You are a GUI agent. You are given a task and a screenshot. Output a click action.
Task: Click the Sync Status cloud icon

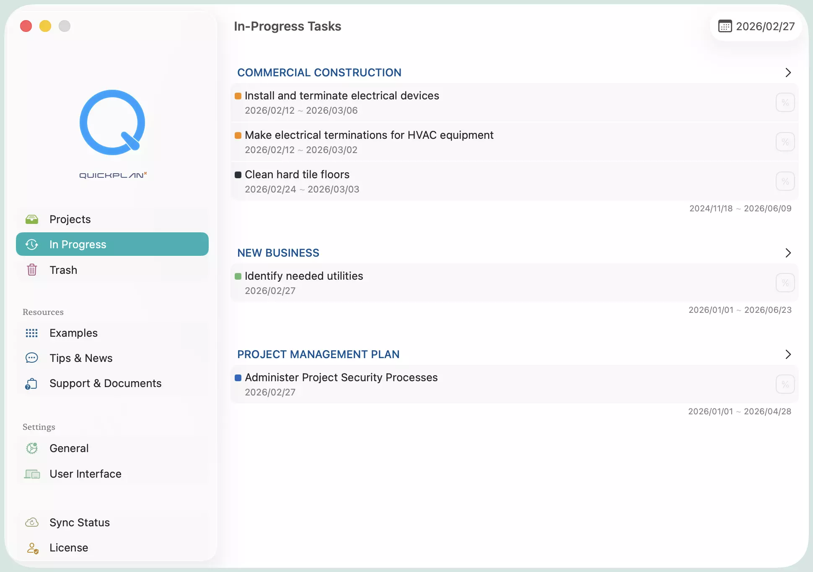click(x=31, y=522)
